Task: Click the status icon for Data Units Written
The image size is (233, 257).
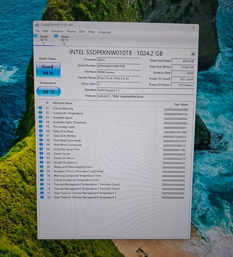Action: coord(41,136)
